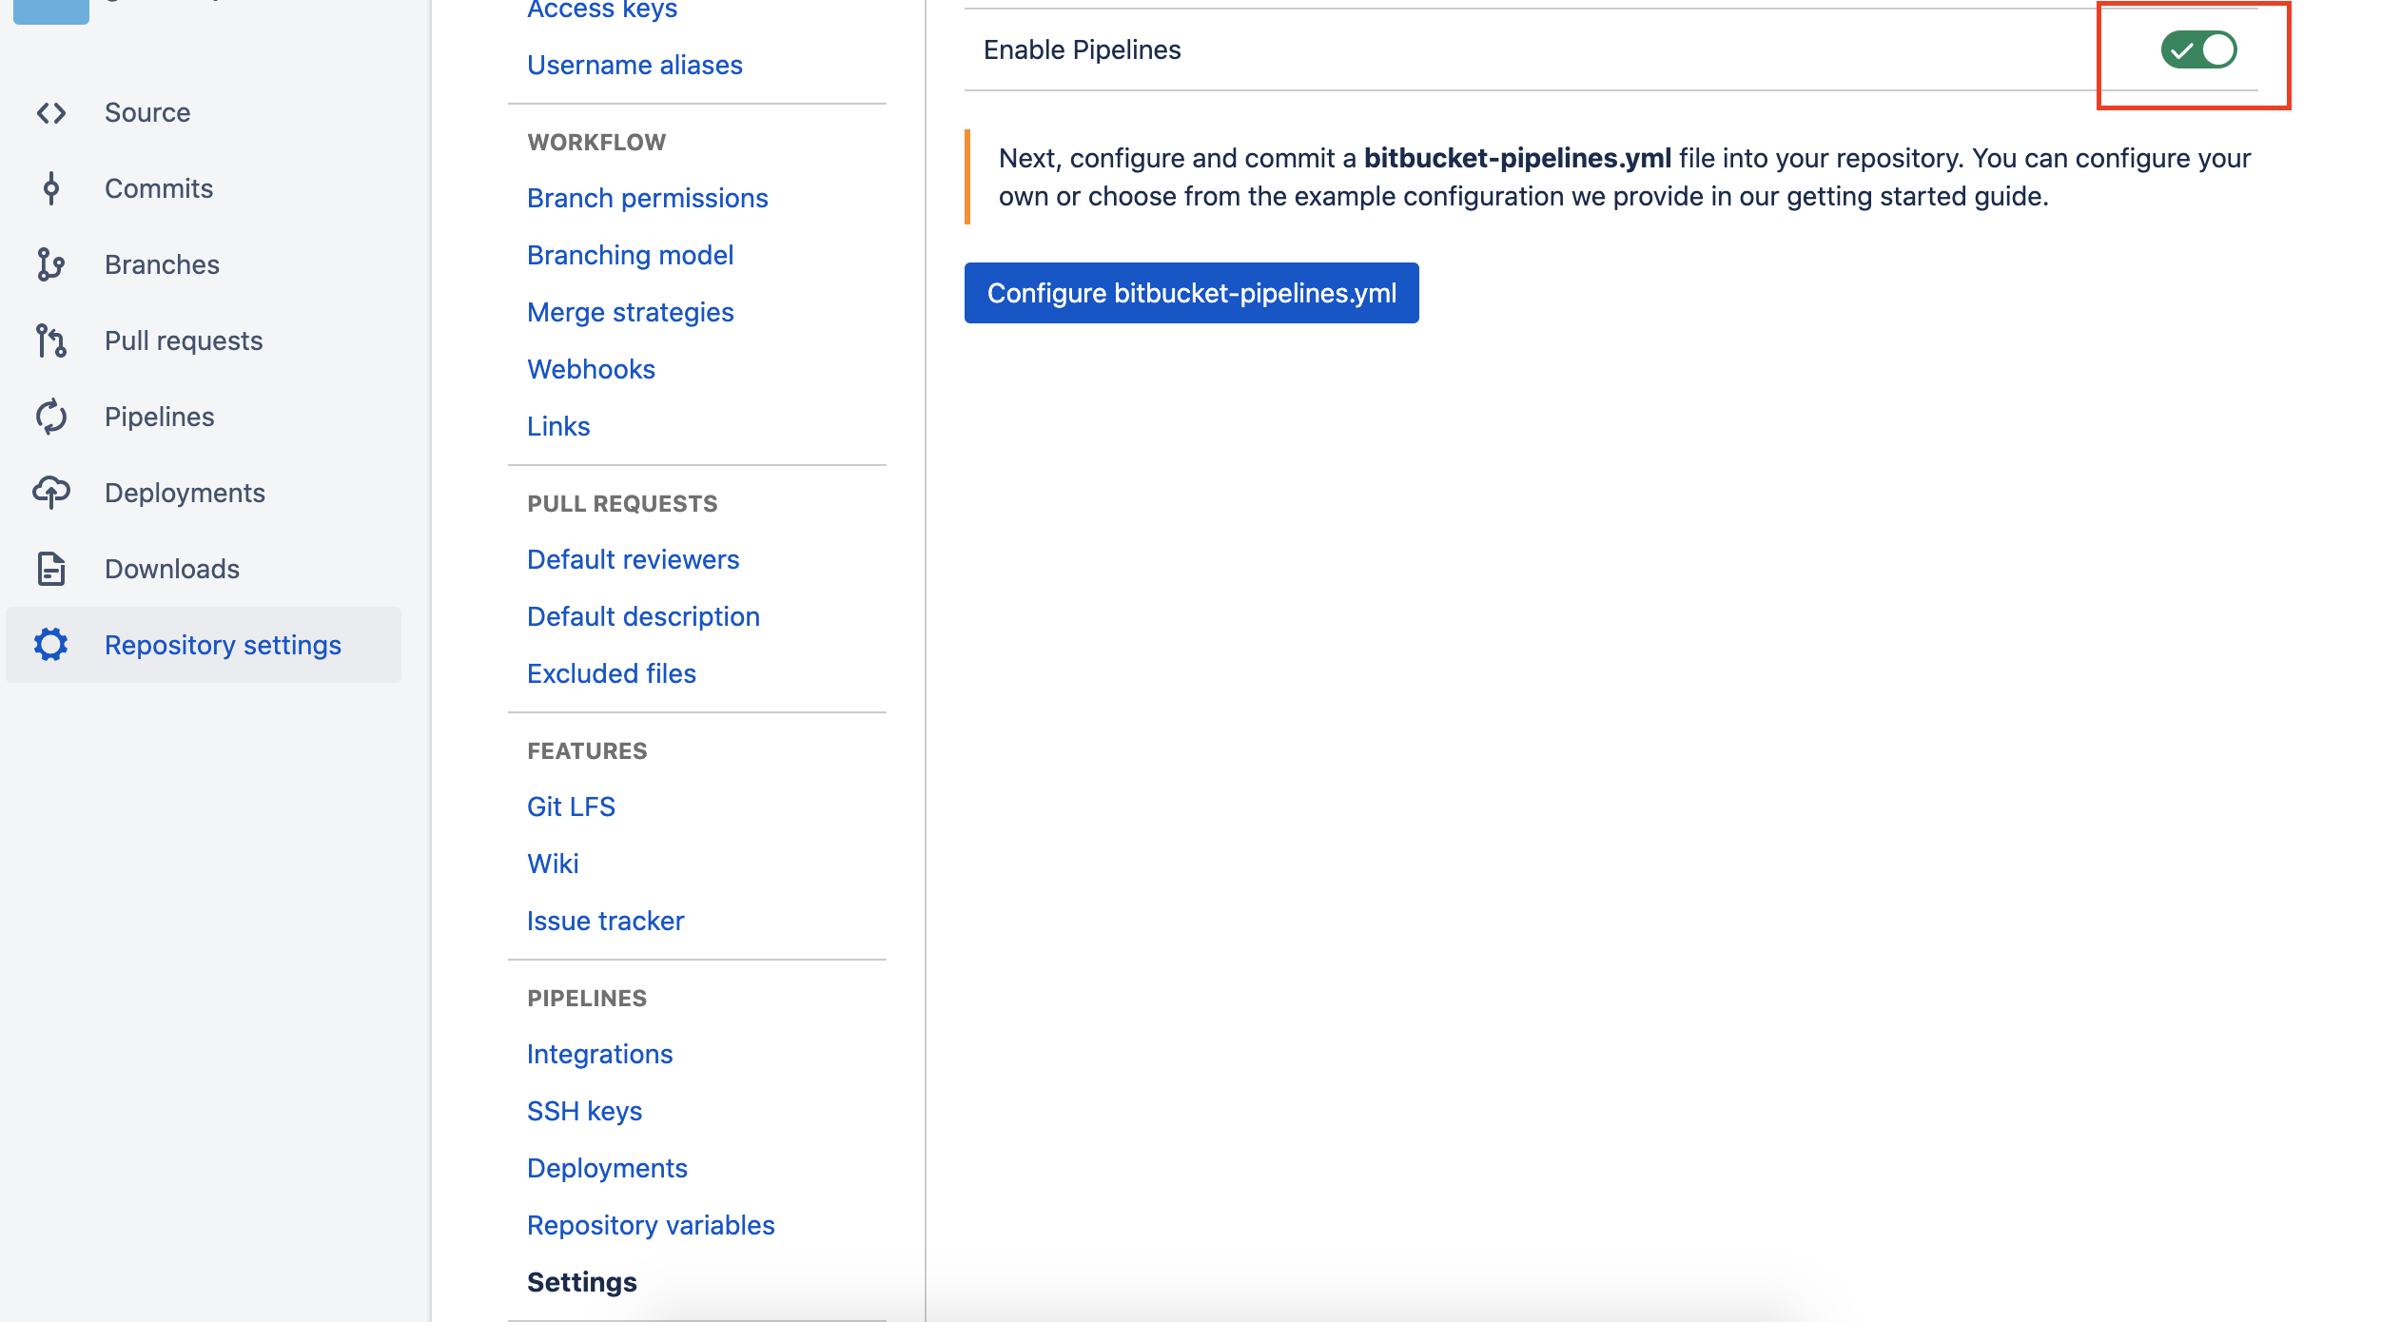The width and height of the screenshot is (2401, 1322).
Task: Open the Git LFS feature settings
Action: click(x=571, y=806)
